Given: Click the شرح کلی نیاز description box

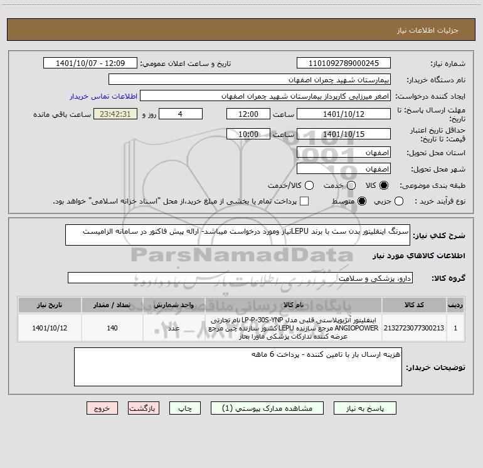Looking at the screenshot, I should [238, 235].
